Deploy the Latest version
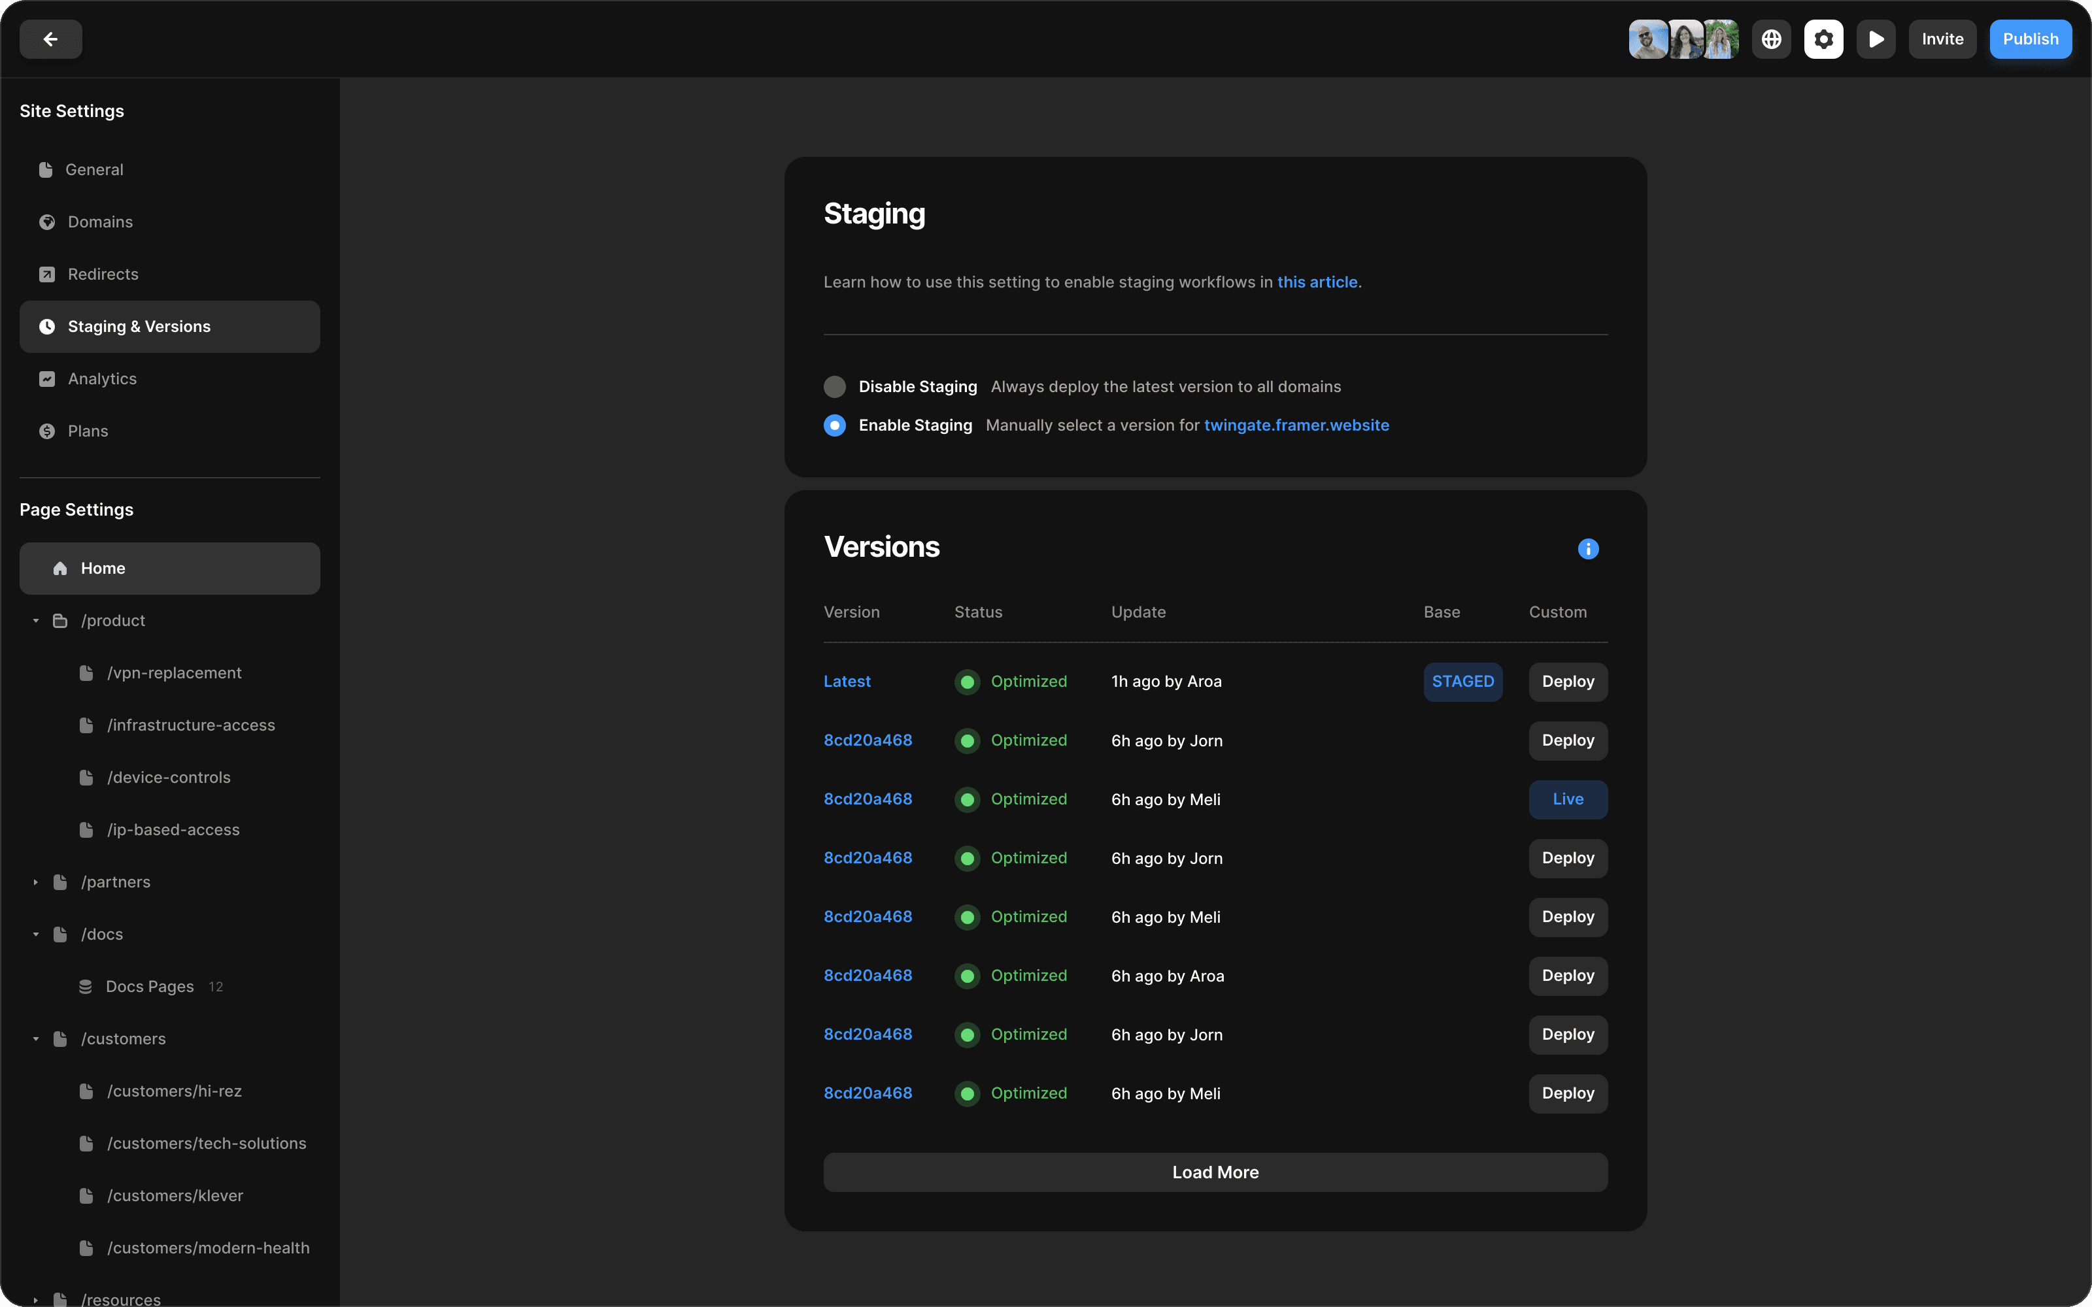2092x1307 pixels. [1567, 681]
